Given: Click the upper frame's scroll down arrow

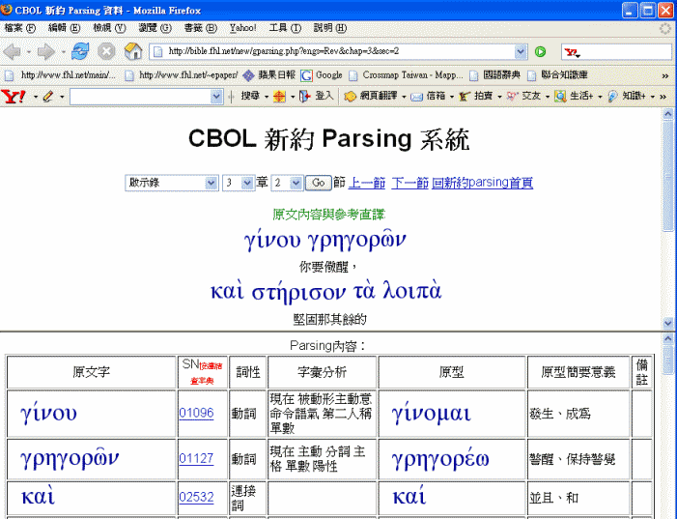Looking at the screenshot, I should (x=668, y=322).
